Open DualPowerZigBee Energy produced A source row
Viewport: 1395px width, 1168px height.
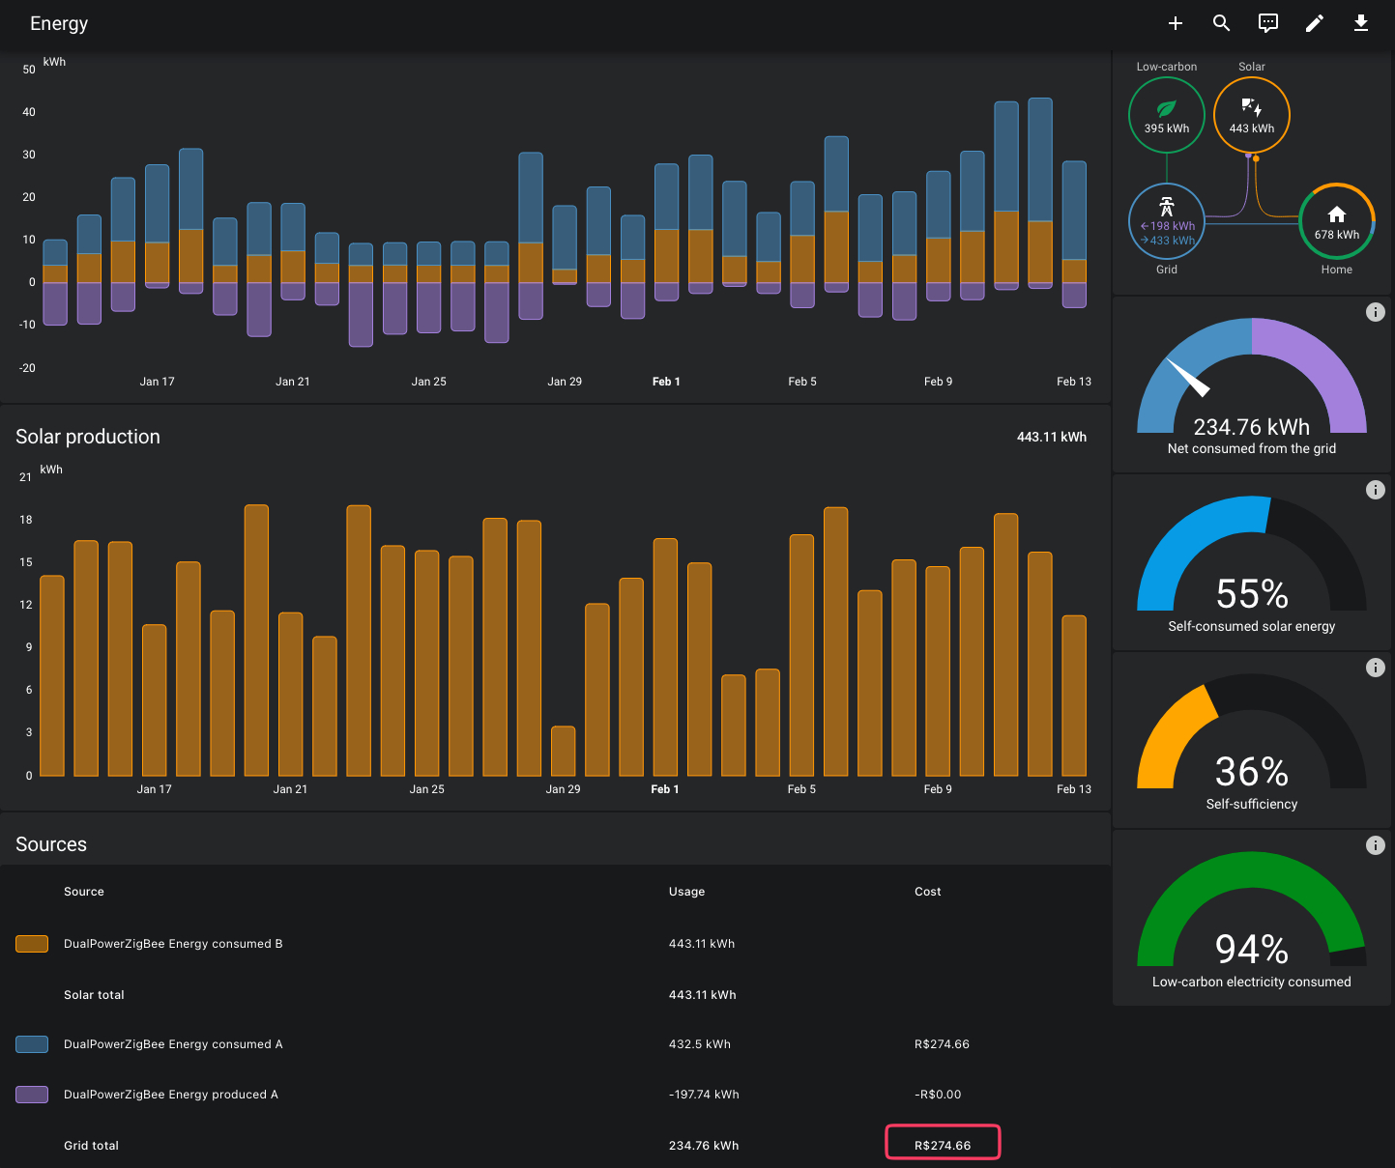[x=171, y=1095]
